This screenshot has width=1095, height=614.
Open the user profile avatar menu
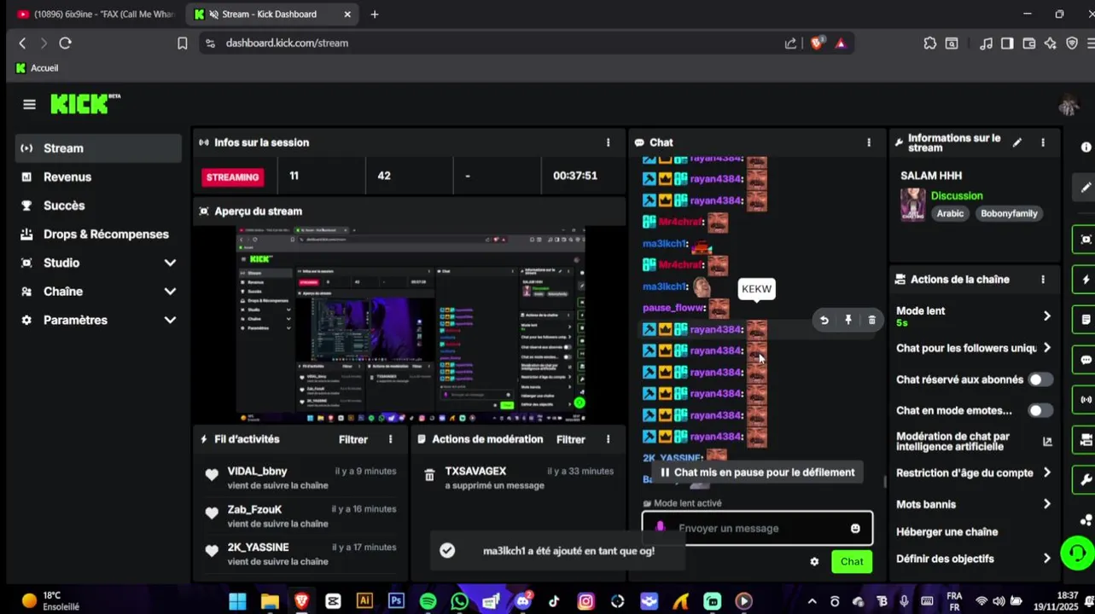(x=1069, y=105)
